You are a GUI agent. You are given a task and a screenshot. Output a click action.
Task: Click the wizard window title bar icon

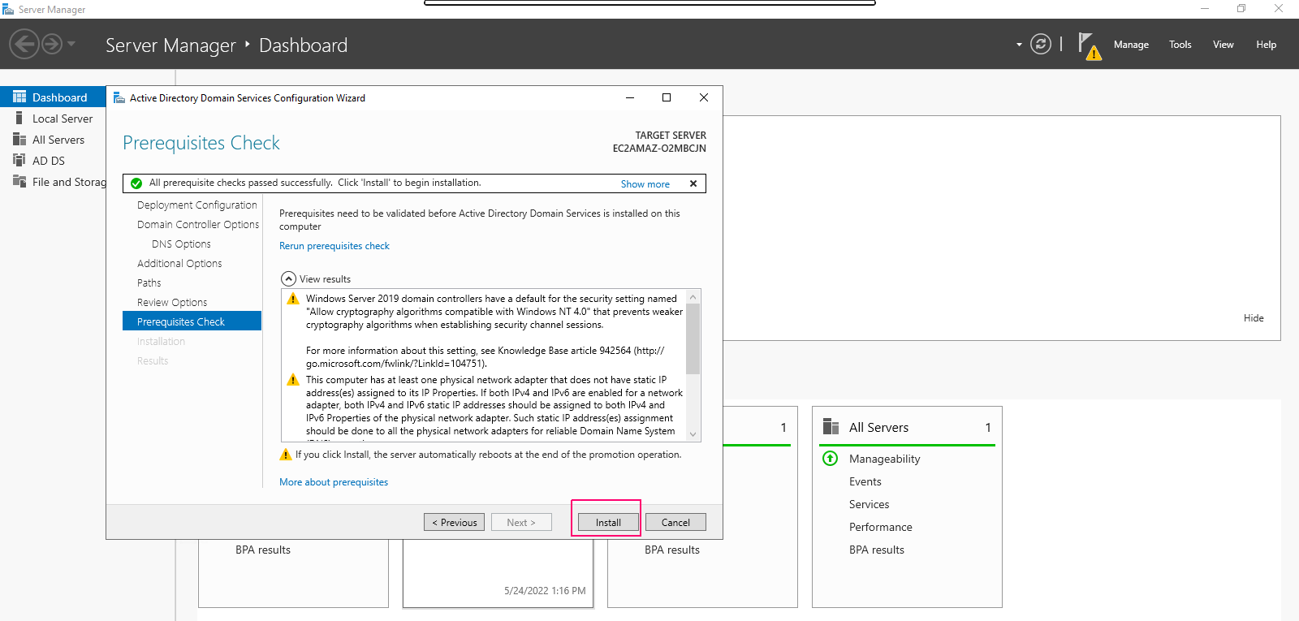(x=119, y=97)
